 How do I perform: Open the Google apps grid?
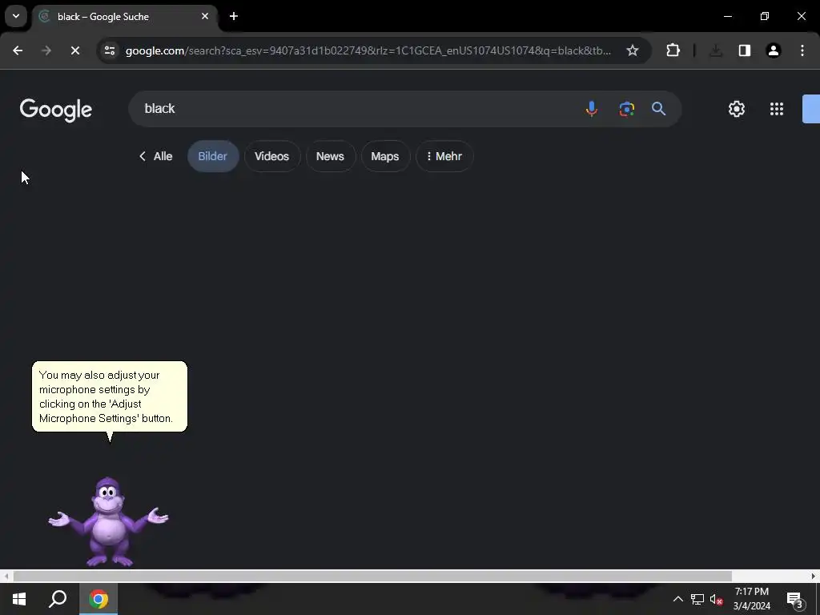click(x=777, y=109)
